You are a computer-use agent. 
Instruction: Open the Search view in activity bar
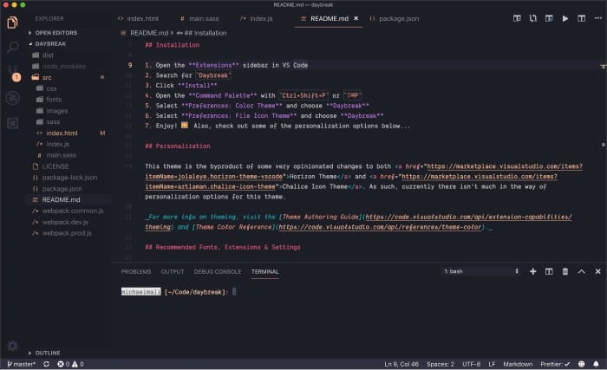click(12, 47)
